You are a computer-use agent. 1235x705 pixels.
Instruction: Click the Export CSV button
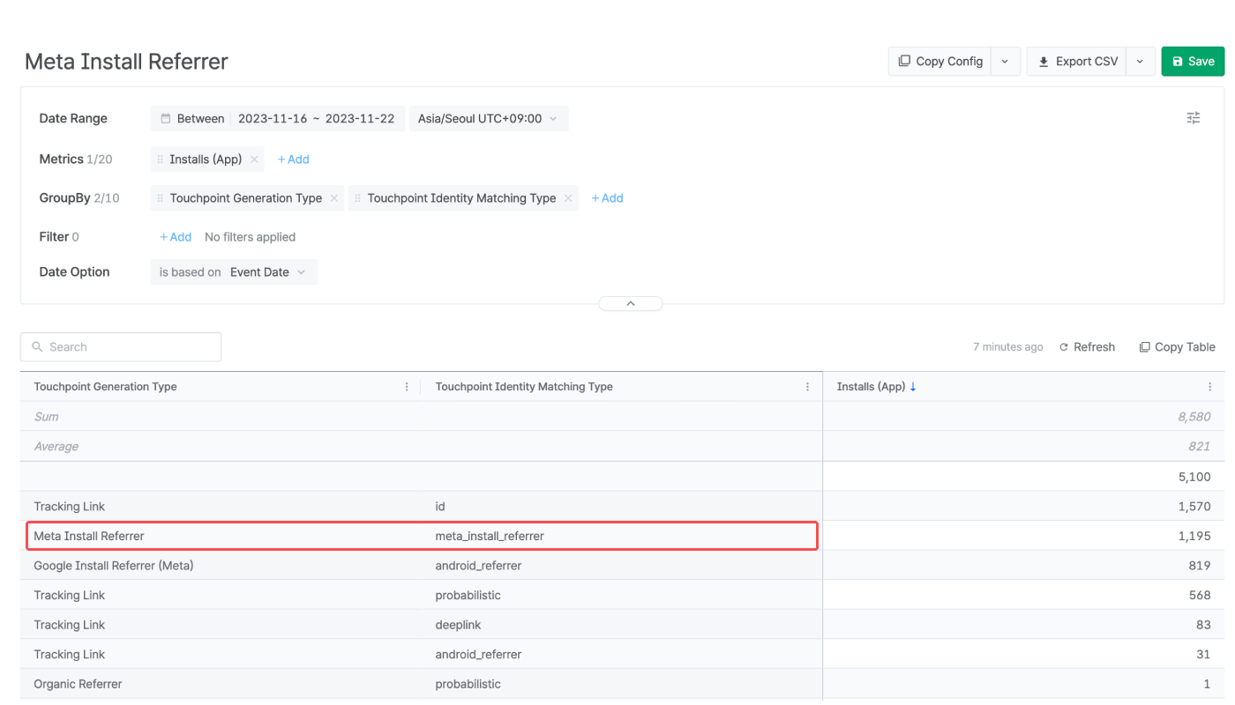coord(1076,62)
